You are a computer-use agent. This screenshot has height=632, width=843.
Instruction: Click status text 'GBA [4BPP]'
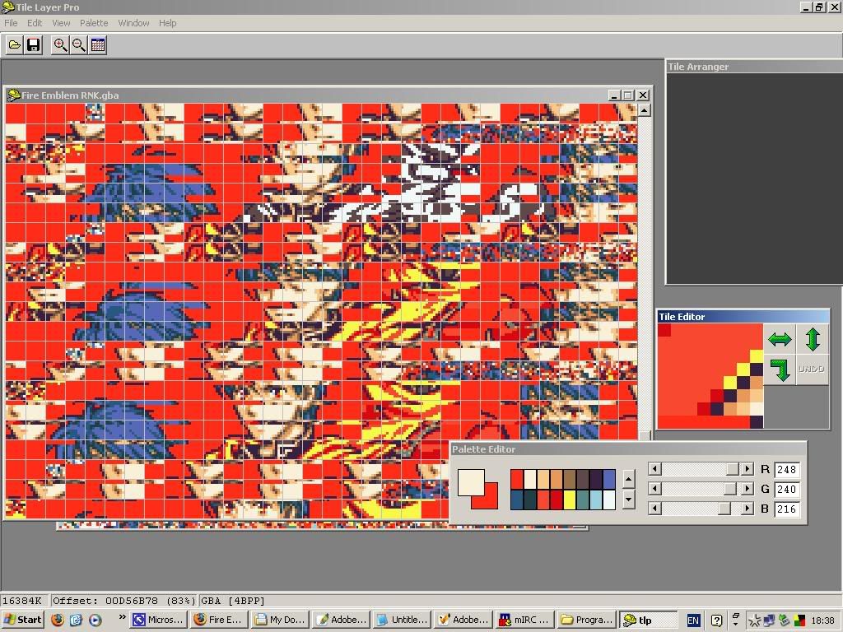click(x=233, y=601)
